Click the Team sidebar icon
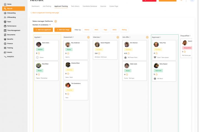The image size is (199, 132). (5, 22)
